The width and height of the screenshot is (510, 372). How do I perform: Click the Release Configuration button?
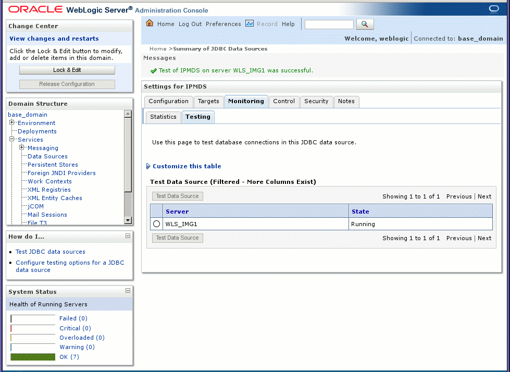[x=67, y=84]
